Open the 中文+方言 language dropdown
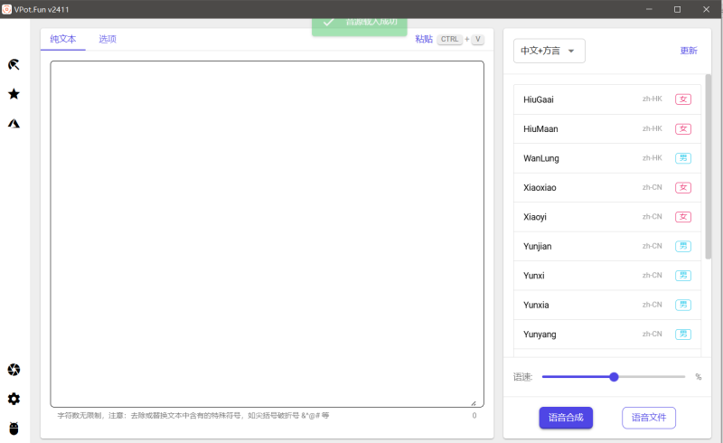This screenshot has height=443, width=723. pyautogui.click(x=549, y=52)
